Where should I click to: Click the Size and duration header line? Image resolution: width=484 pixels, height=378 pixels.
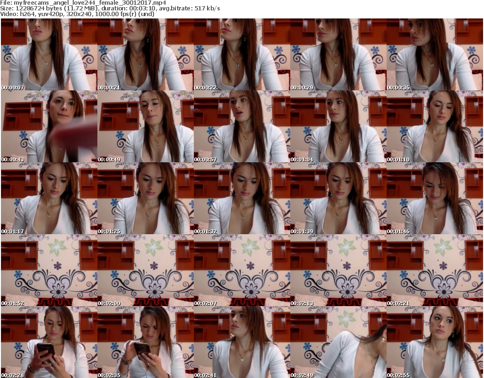[110, 9]
